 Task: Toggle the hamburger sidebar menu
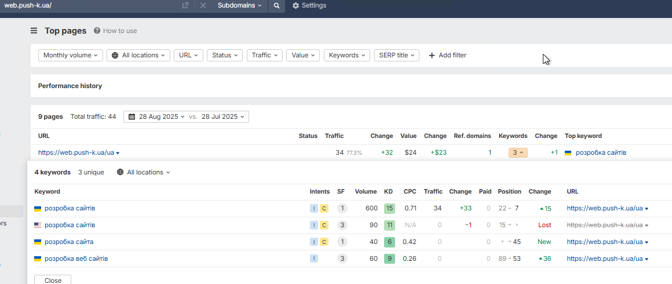(34, 31)
